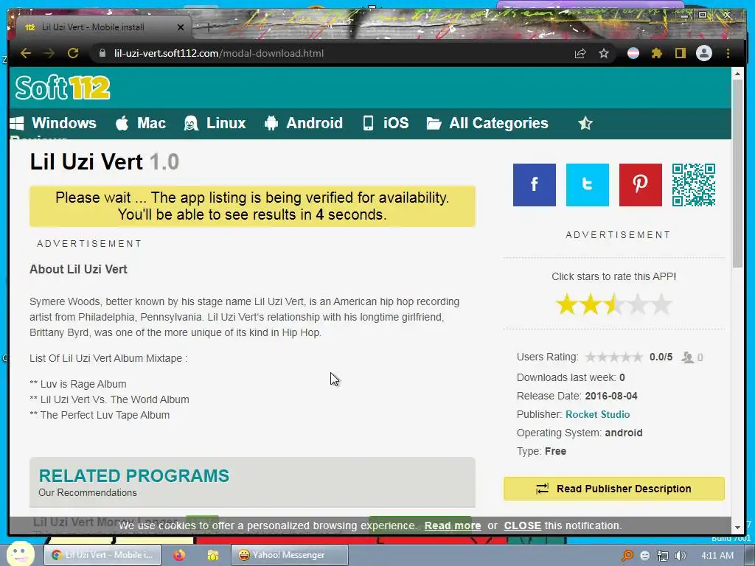Open the Start menu smiley button
Viewport: 755px width, 566px height.
coord(20,554)
